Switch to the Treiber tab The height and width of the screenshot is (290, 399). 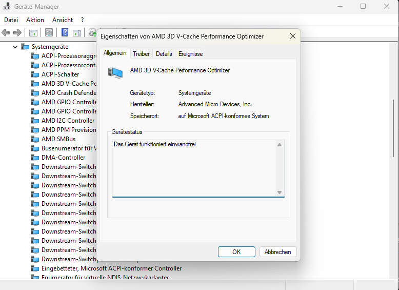click(x=141, y=54)
